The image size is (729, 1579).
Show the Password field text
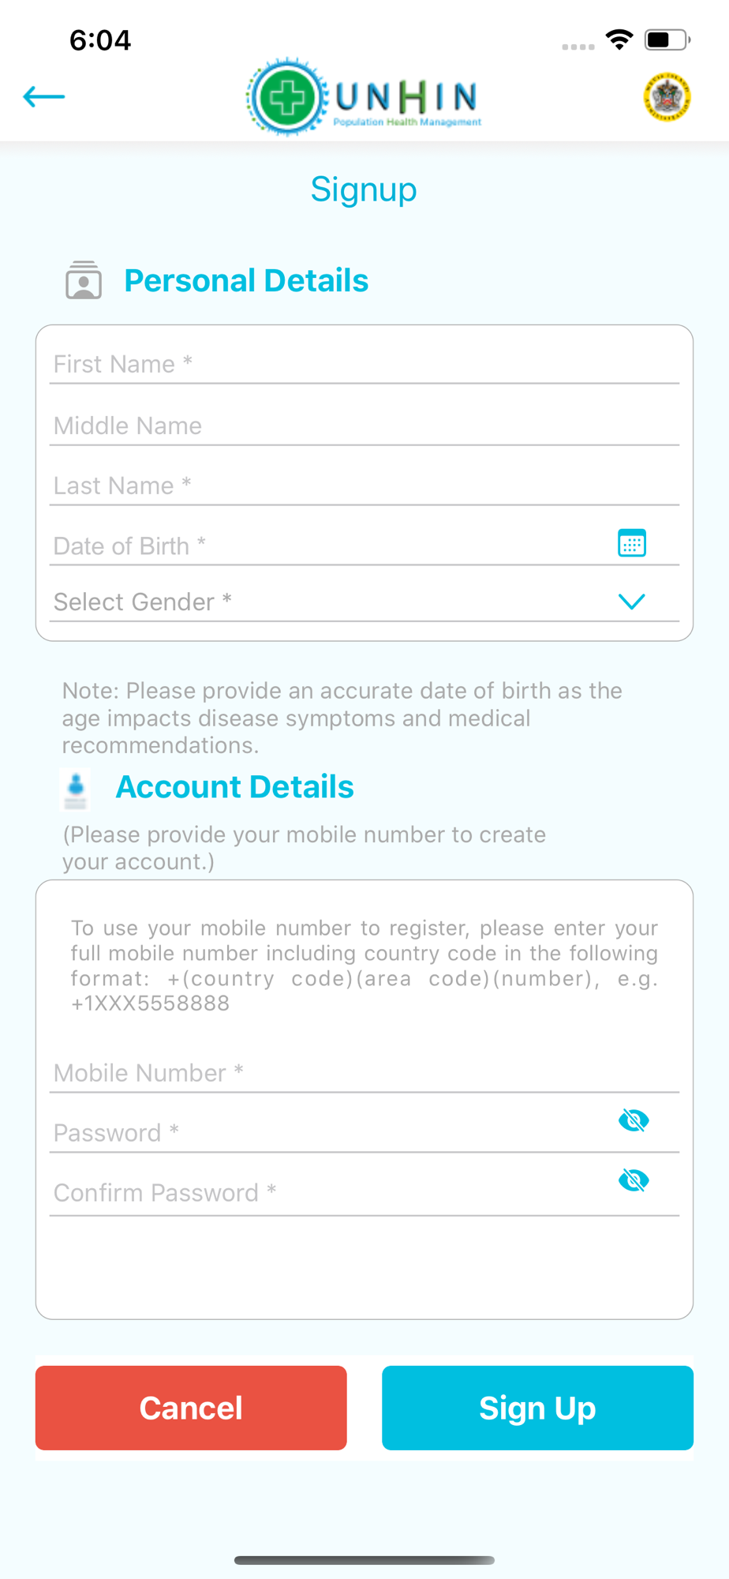click(x=634, y=1120)
